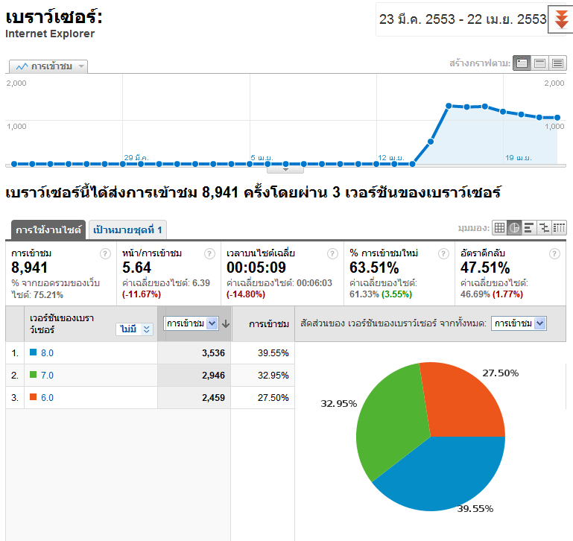This screenshot has width=573, height=541.
Task: Open help icon for หน้า/การเข้าชม metric
Action: tap(209, 253)
